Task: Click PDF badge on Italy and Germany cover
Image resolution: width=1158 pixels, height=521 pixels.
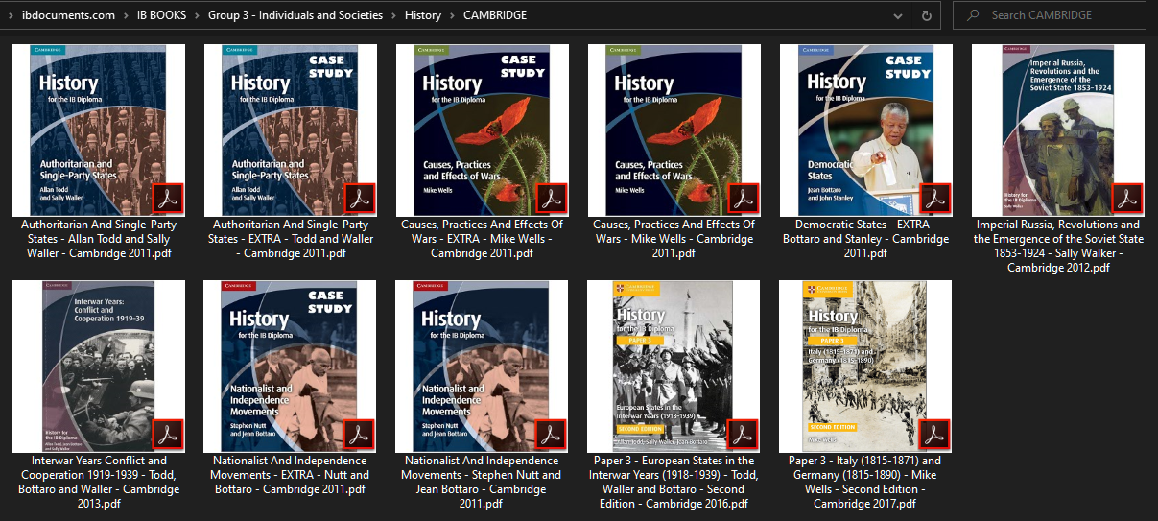Action: click(x=934, y=435)
